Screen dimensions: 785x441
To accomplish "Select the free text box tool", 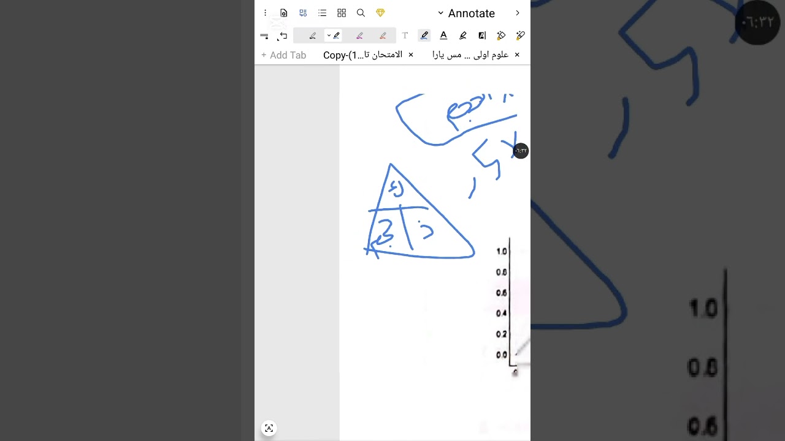I will (482, 36).
